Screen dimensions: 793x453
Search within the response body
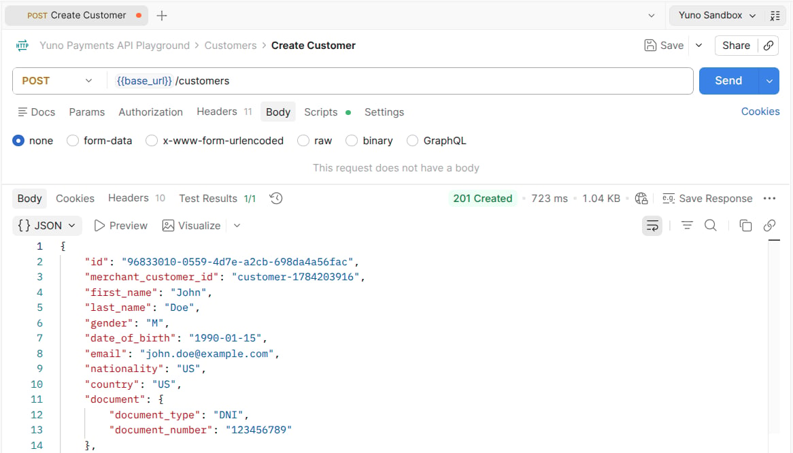[x=711, y=226]
